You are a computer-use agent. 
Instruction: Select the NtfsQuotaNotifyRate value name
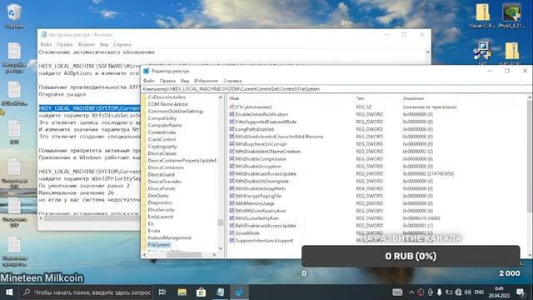(257, 218)
